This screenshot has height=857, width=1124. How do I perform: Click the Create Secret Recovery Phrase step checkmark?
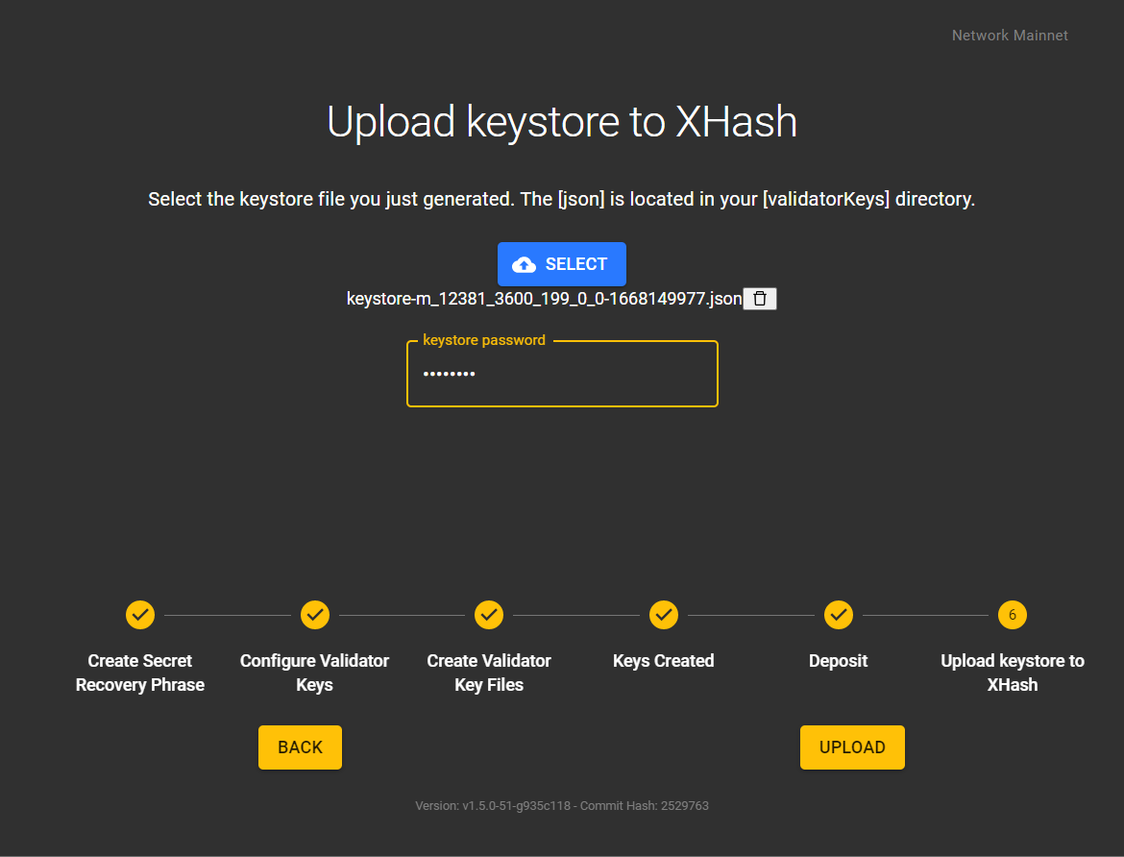(140, 615)
